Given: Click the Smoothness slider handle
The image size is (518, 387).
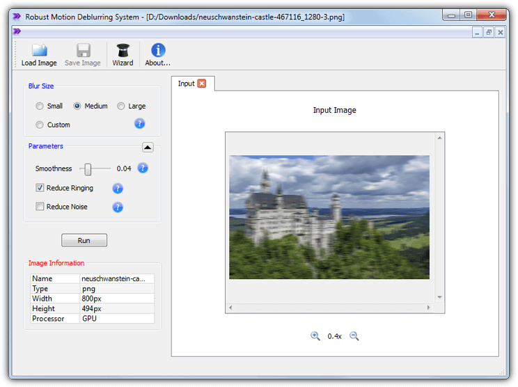Looking at the screenshot, I should 88,168.
